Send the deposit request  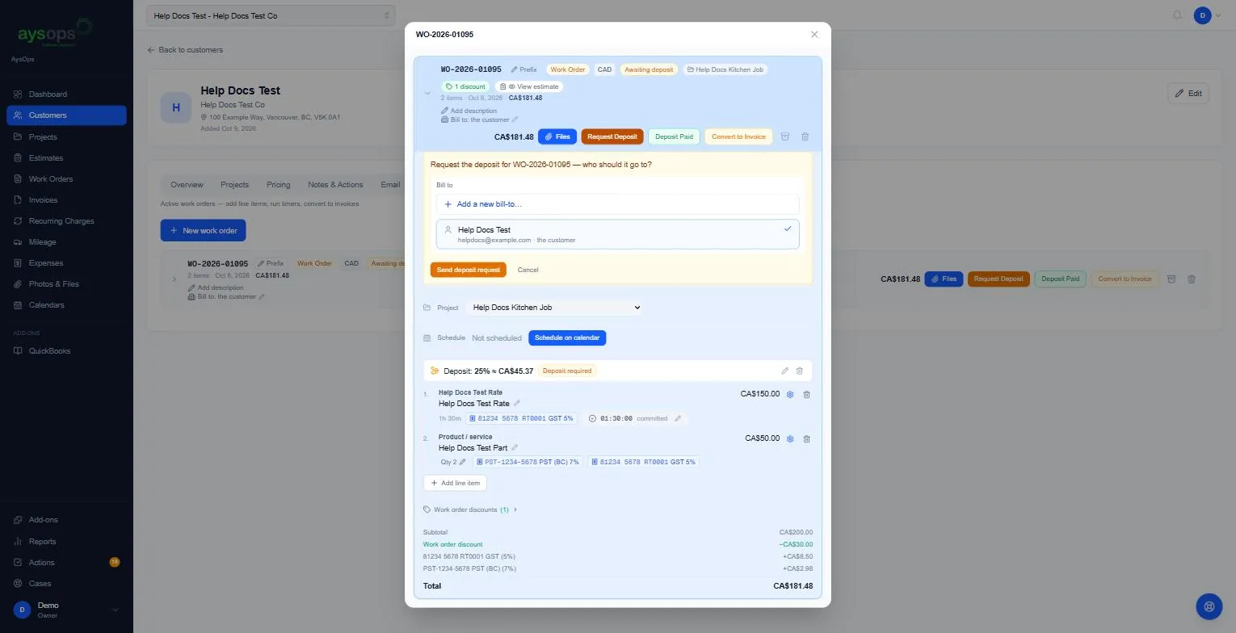tap(469, 270)
